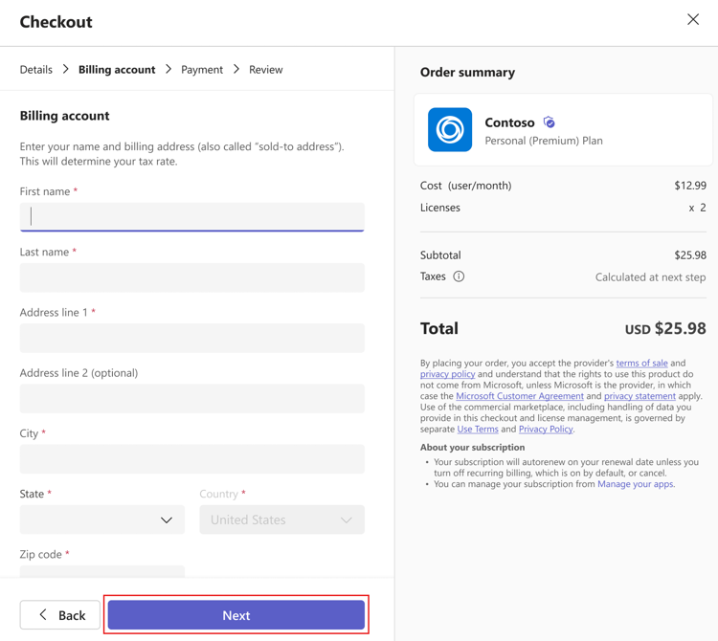Screen dimensions: 718x641
Task: Close the Checkout dialog
Action: pos(693,20)
